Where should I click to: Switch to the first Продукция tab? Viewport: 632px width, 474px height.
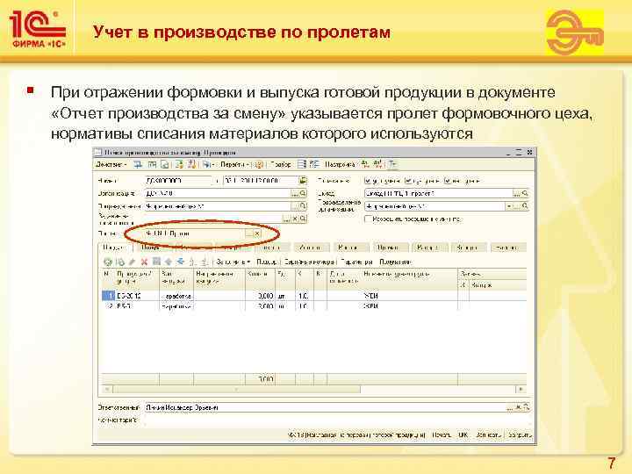coord(113,248)
